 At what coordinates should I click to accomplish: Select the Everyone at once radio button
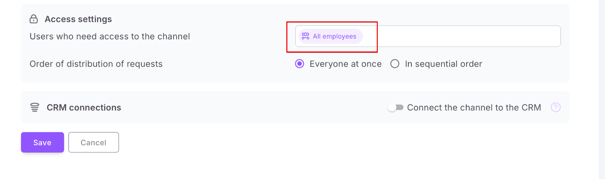click(299, 64)
